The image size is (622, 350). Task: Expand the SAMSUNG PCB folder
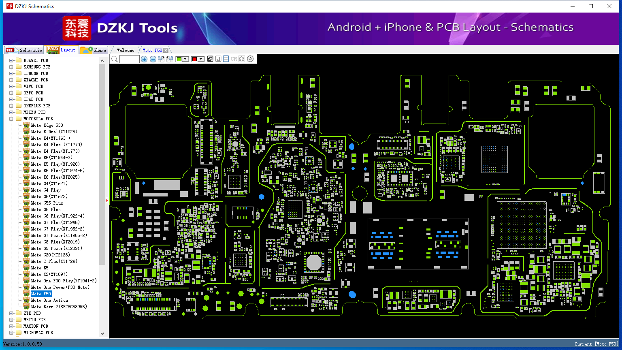coord(11,67)
